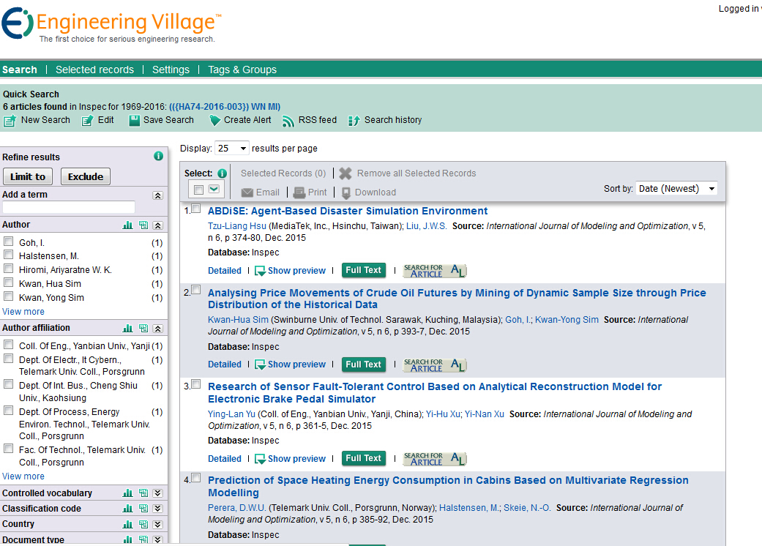Check the Goh, I. author checkbox

8,241
